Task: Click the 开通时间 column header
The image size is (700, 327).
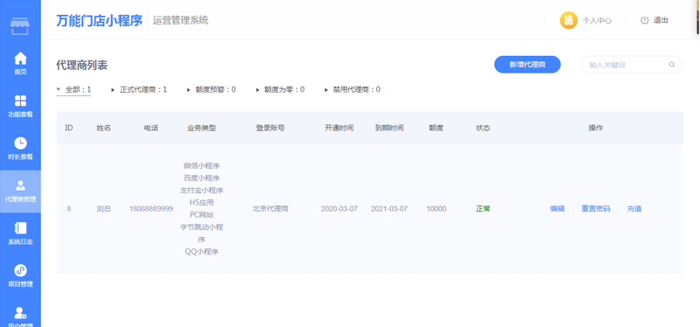Action: coord(339,128)
